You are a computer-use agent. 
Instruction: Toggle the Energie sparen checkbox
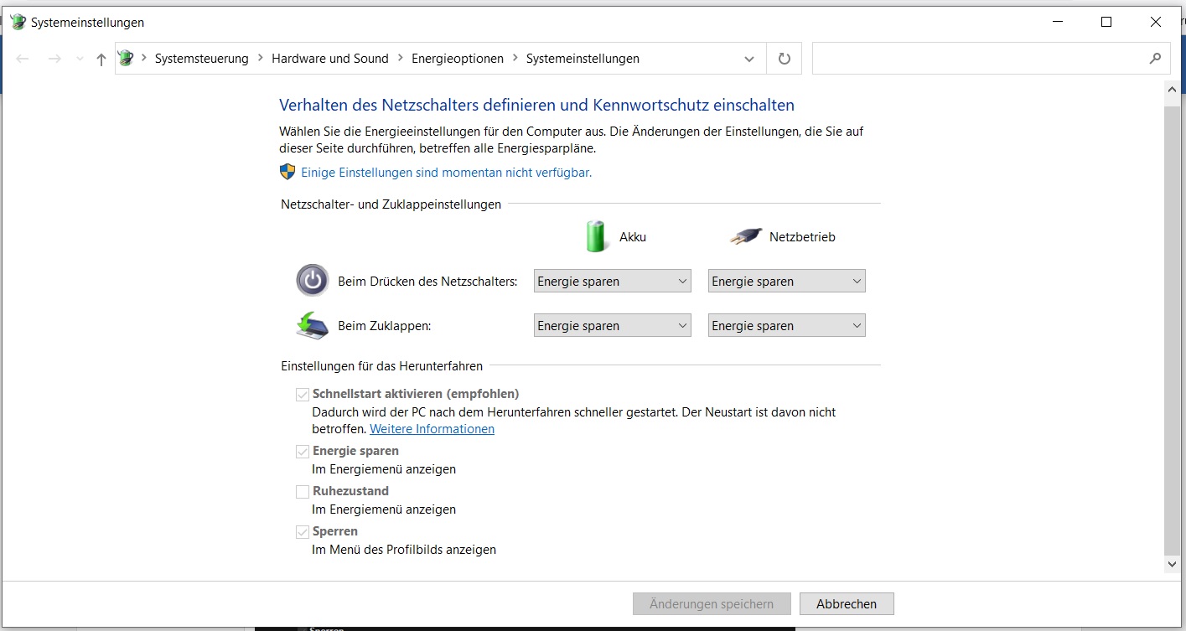(303, 451)
